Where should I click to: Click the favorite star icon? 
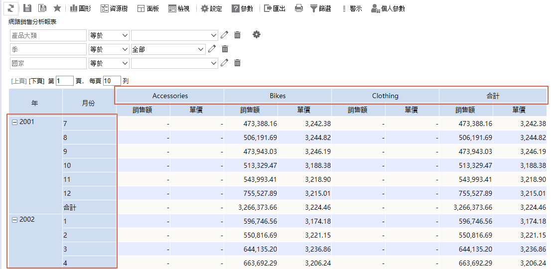(57, 8)
